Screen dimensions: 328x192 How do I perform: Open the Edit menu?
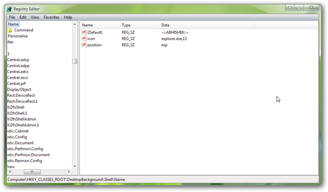pyautogui.click(x=23, y=17)
